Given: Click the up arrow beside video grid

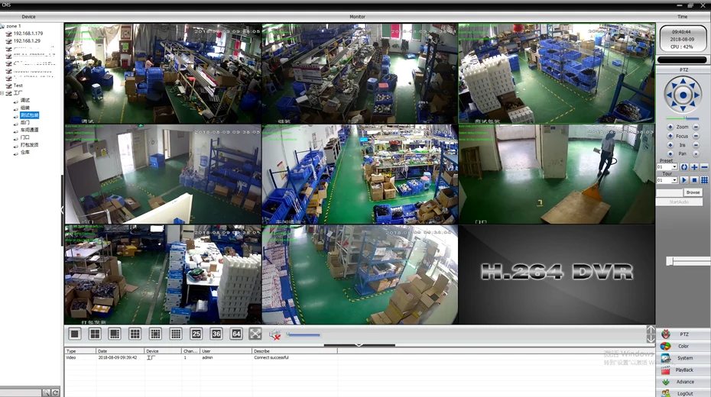Looking at the screenshot, I should pos(651,330).
